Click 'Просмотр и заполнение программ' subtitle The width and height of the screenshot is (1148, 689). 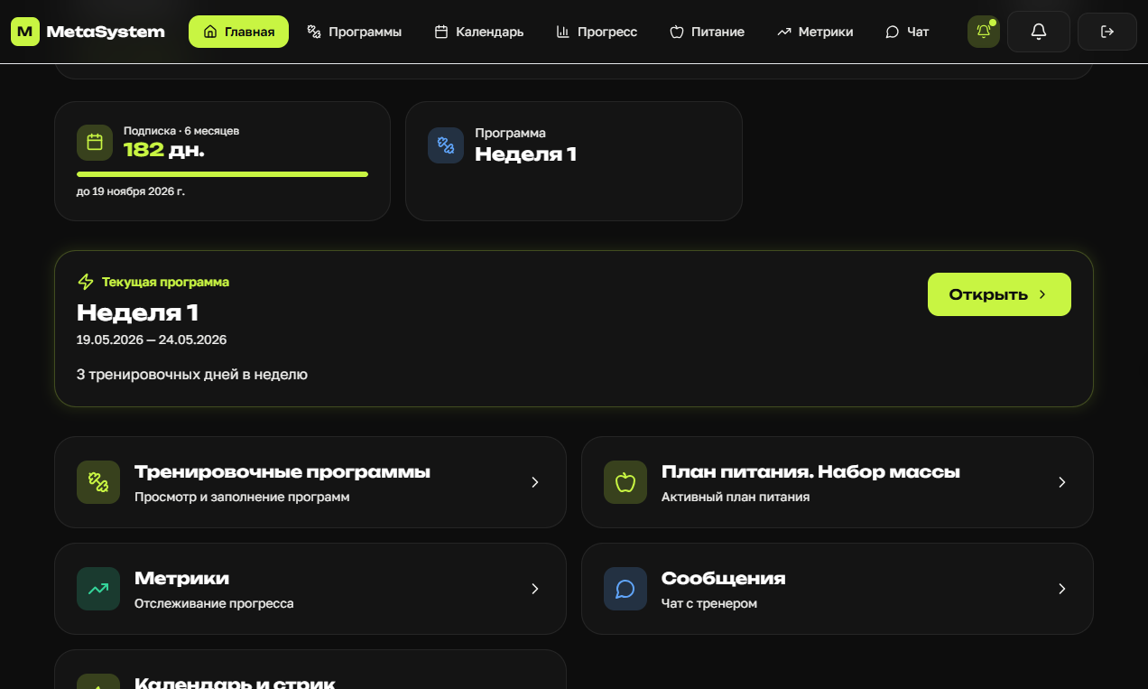[x=242, y=497]
